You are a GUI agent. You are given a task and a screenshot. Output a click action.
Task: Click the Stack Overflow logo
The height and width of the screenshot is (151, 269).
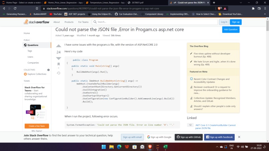pyautogui.click(x=36, y=22)
